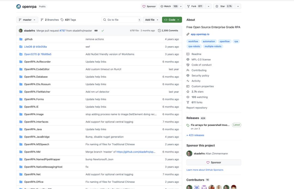Viewport: 294px width, 189px height.
Task: Click folder icon beside OpenRPA.FileWatcher
Action: [x=21, y=92]
